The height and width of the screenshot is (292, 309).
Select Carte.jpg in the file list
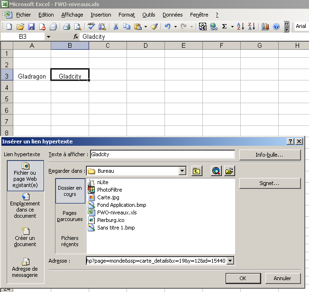point(104,197)
